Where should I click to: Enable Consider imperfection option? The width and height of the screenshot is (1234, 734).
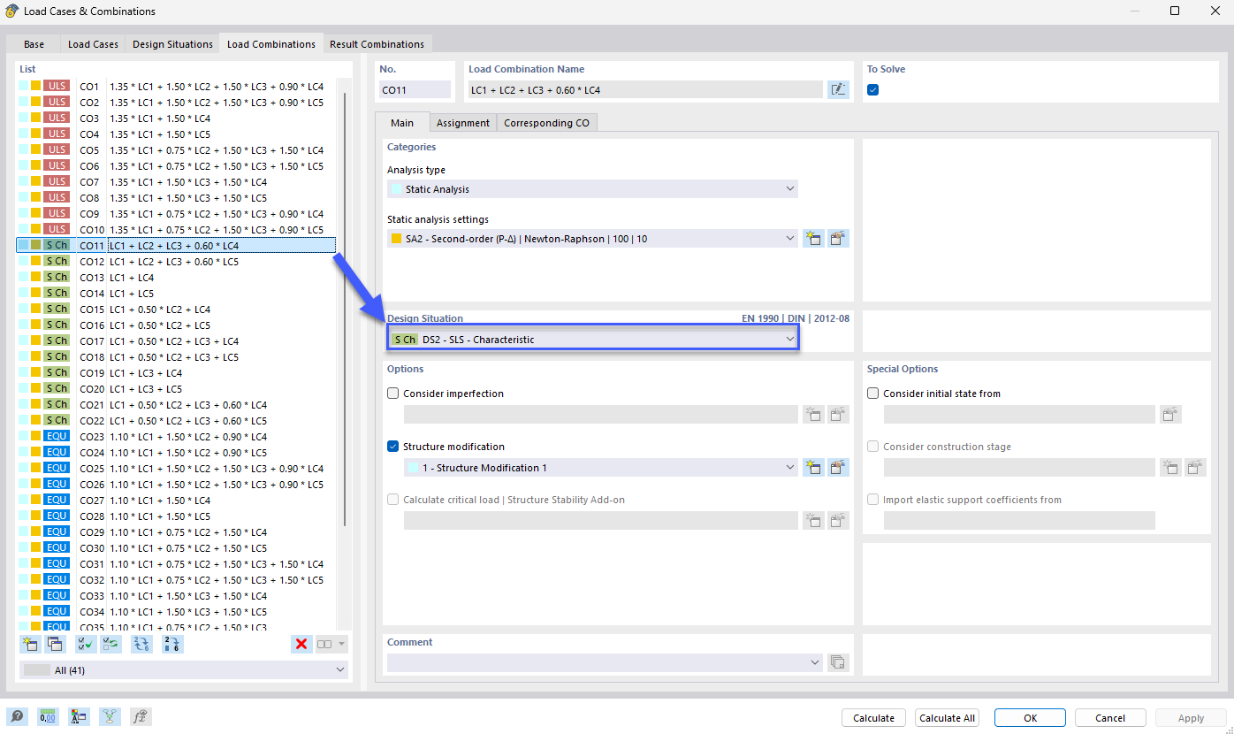click(392, 393)
